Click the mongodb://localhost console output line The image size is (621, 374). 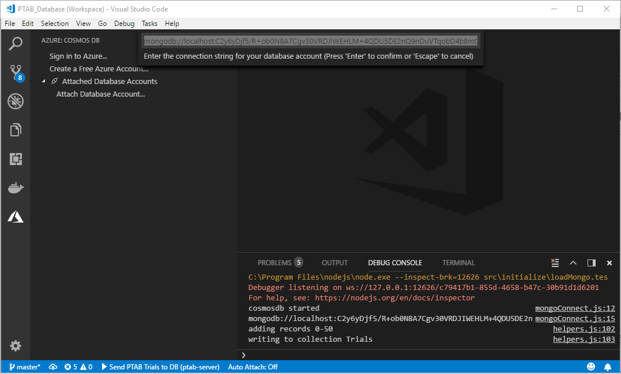pyautogui.click(x=390, y=319)
